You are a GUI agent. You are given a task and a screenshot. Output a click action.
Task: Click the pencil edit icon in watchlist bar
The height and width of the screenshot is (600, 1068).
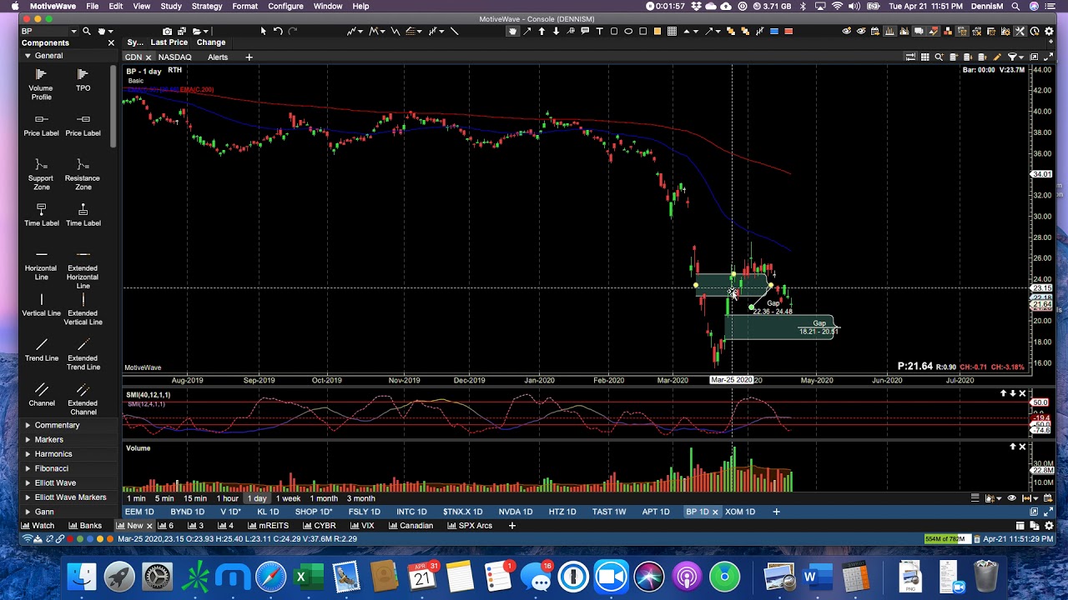tap(996, 57)
